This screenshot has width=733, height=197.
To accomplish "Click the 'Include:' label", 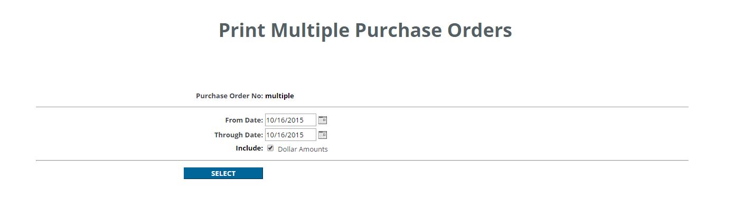I will pos(249,148).
